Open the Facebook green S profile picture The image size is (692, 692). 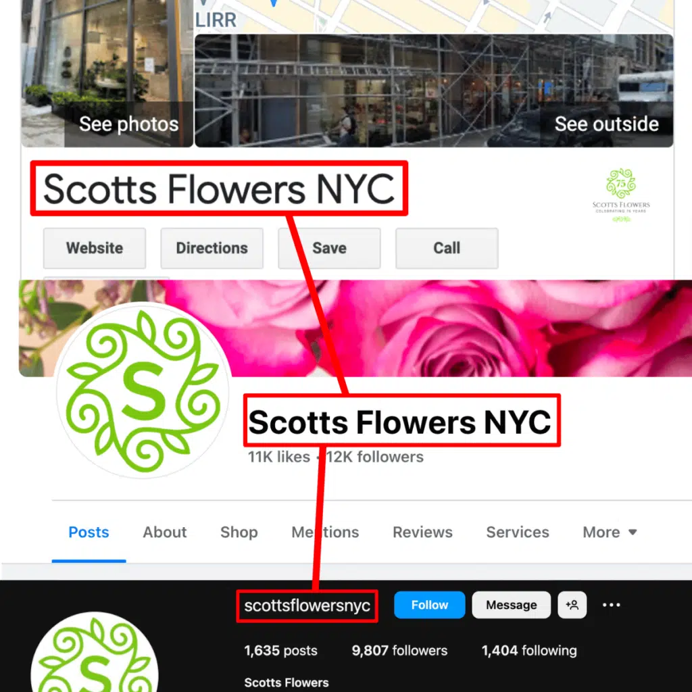coord(143,391)
